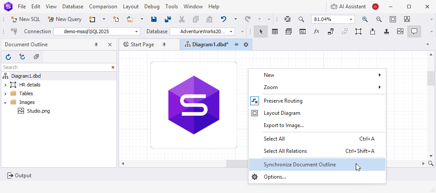Save the diagram with the Save icon
Viewport: 436px width, 193px height.
point(154,19)
